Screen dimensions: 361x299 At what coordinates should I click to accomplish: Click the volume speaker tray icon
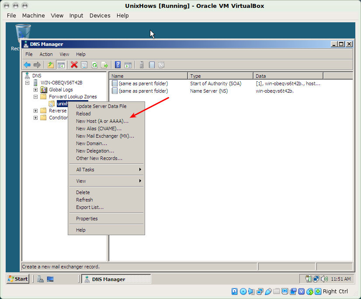pyautogui.click(x=324, y=279)
